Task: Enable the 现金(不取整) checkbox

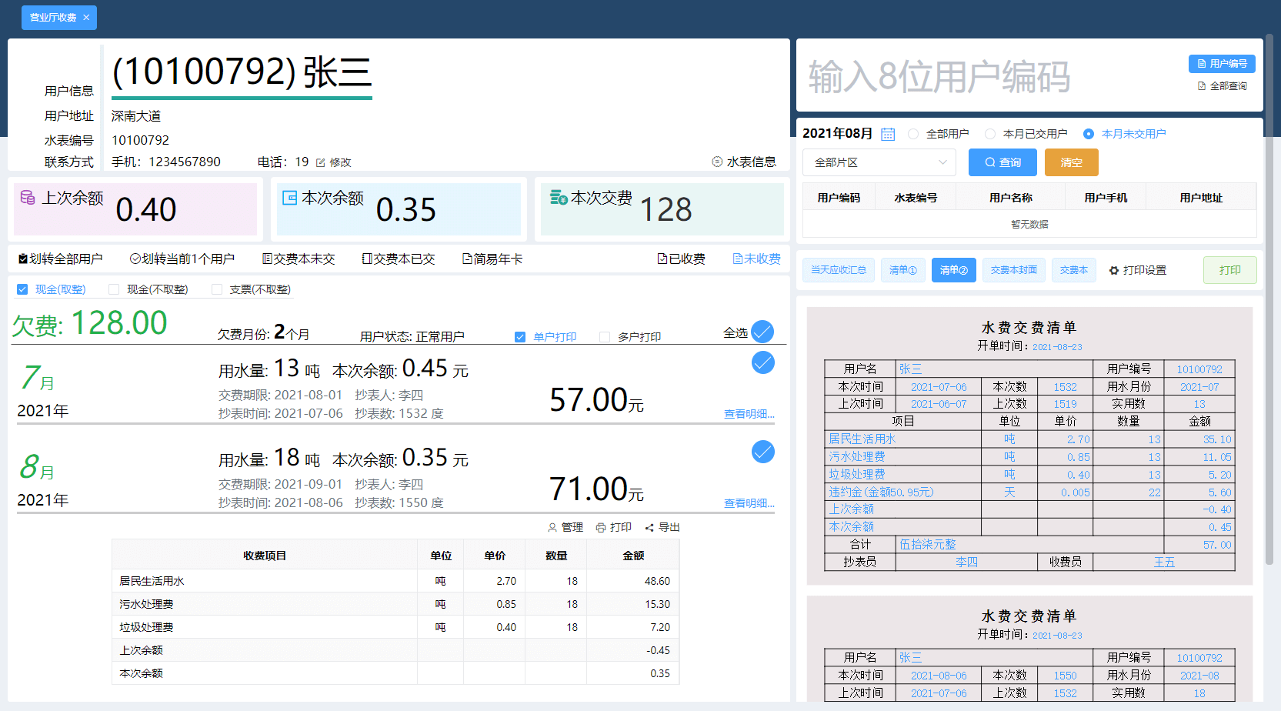Action: click(x=114, y=289)
